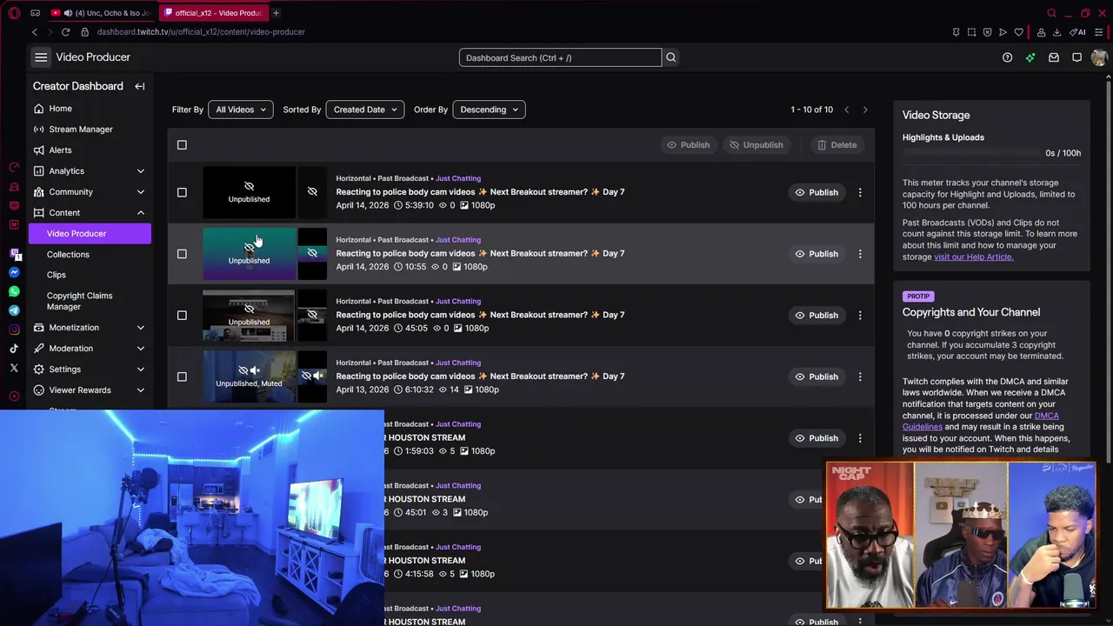Check the box for the 6:10:32 video
The image size is (1113, 626).
tap(182, 376)
